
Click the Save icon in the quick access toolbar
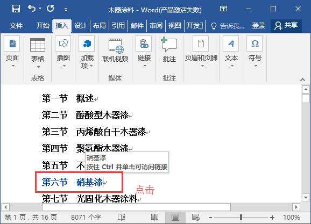point(16,9)
